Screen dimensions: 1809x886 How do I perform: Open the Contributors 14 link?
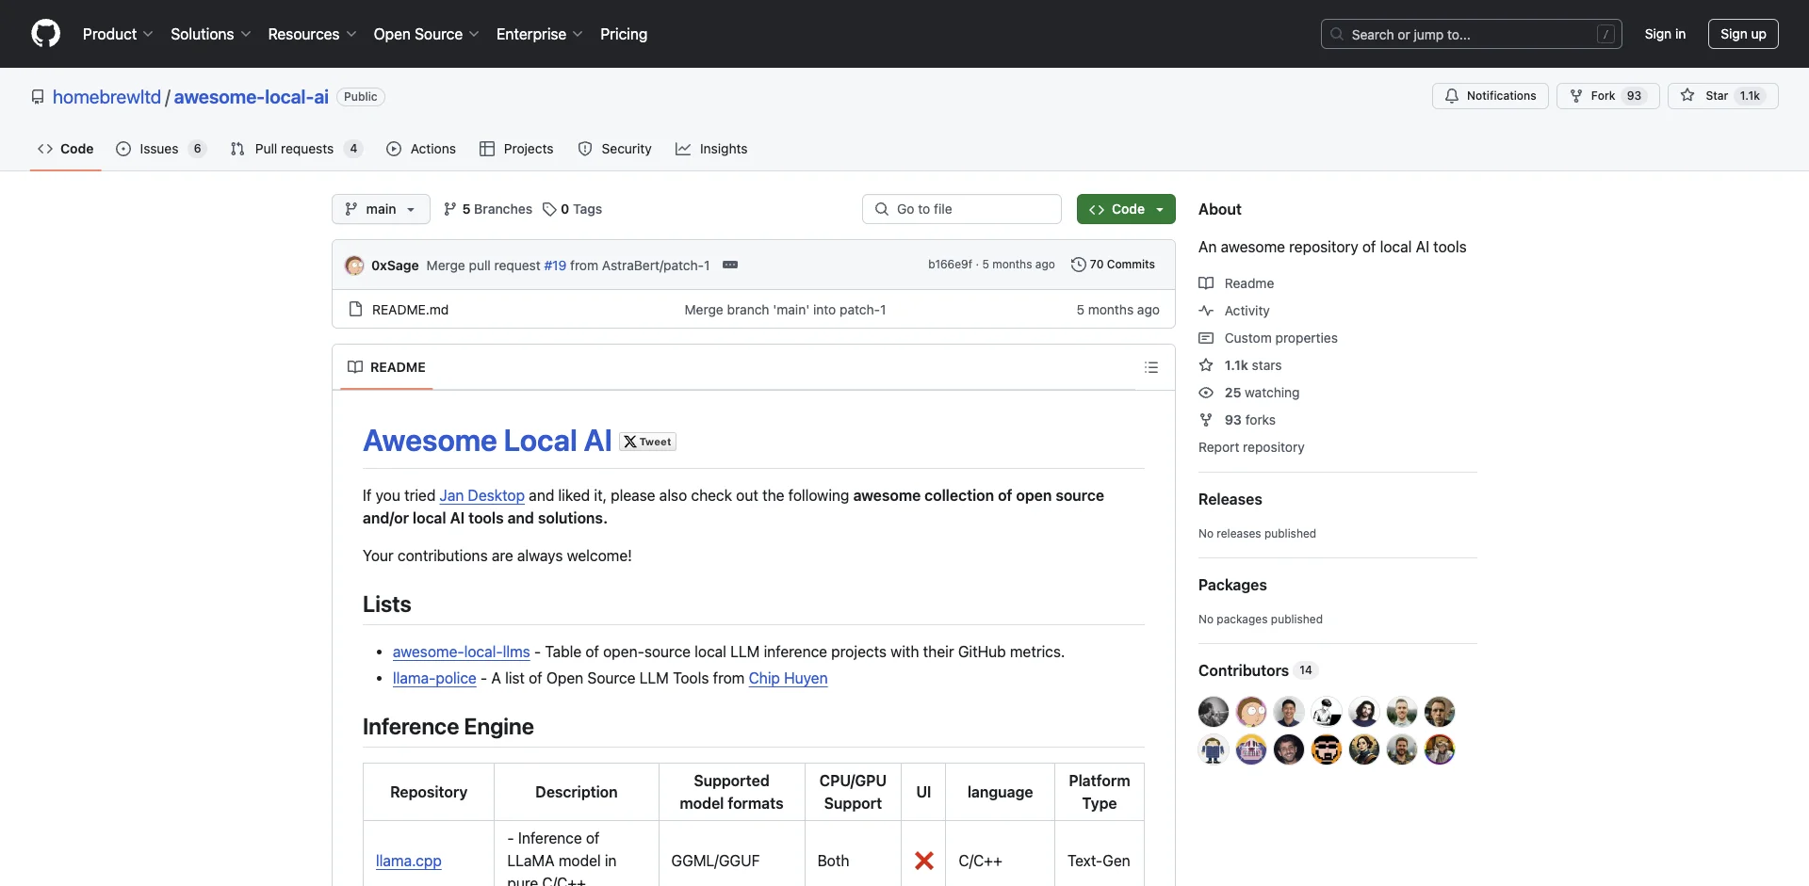(x=1257, y=670)
